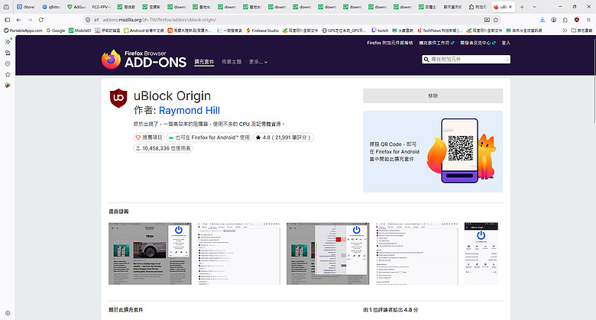Open the second screenshot showing filter lists
Viewport: 596px width, 320px height.
pyautogui.click(x=238, y=254)
